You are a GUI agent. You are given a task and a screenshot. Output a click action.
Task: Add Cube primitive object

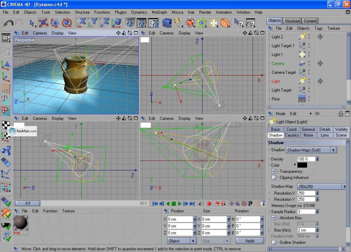[x=167, y=23]
